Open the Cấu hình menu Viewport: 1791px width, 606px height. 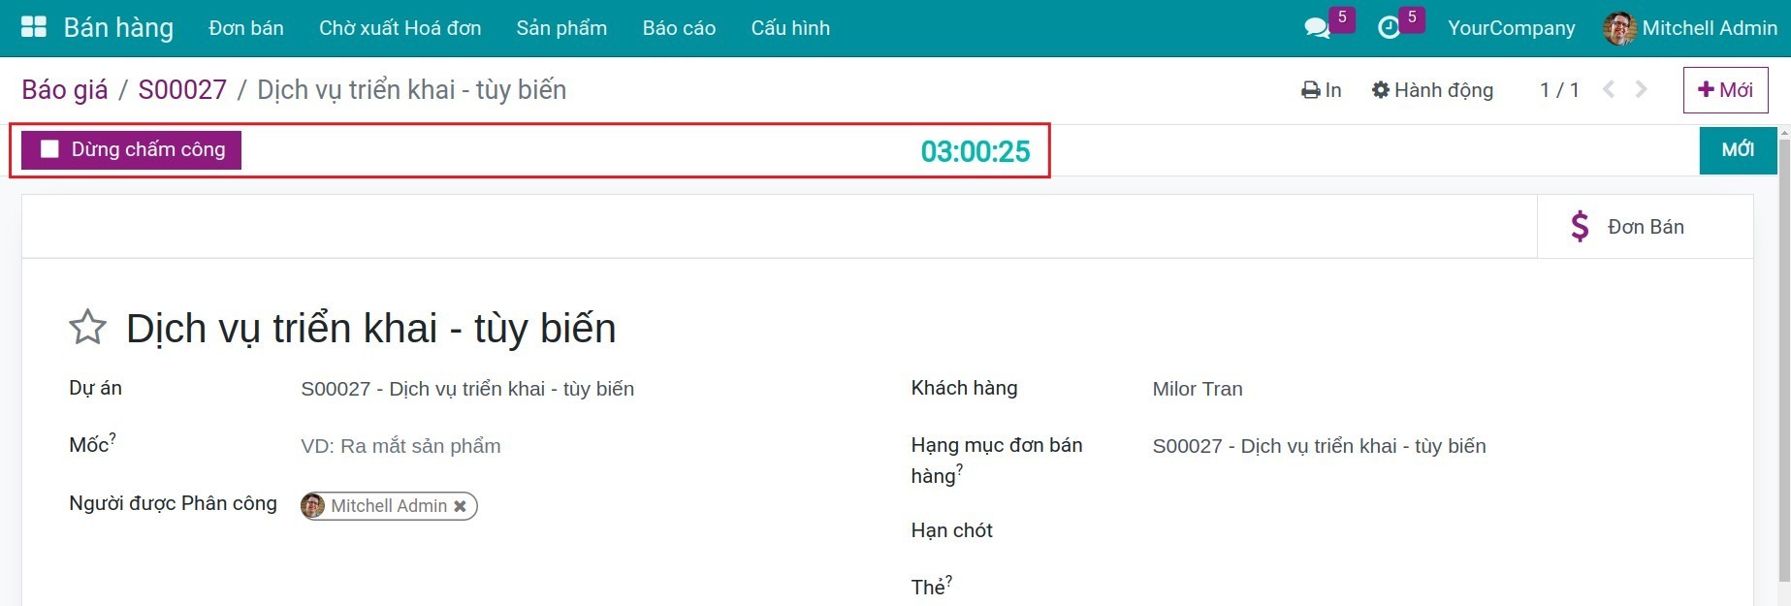[x=790, y=28]
